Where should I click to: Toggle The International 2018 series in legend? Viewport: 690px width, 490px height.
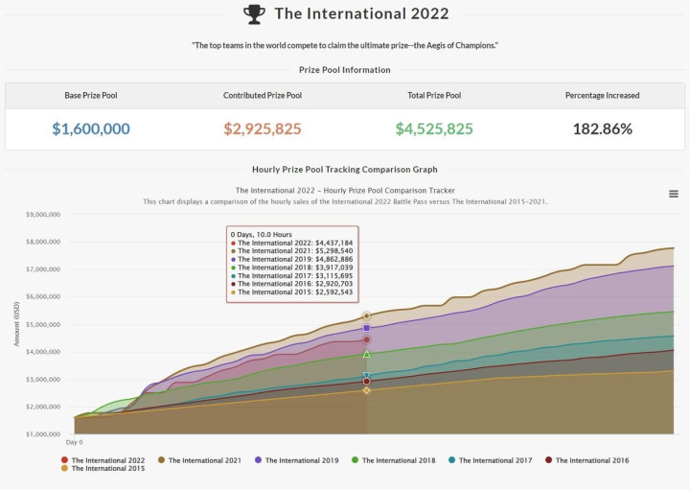394,460
